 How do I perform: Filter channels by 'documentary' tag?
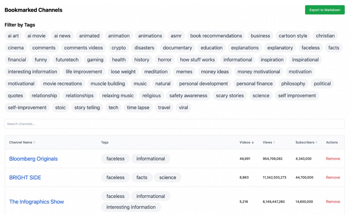(x=177, y=48)
